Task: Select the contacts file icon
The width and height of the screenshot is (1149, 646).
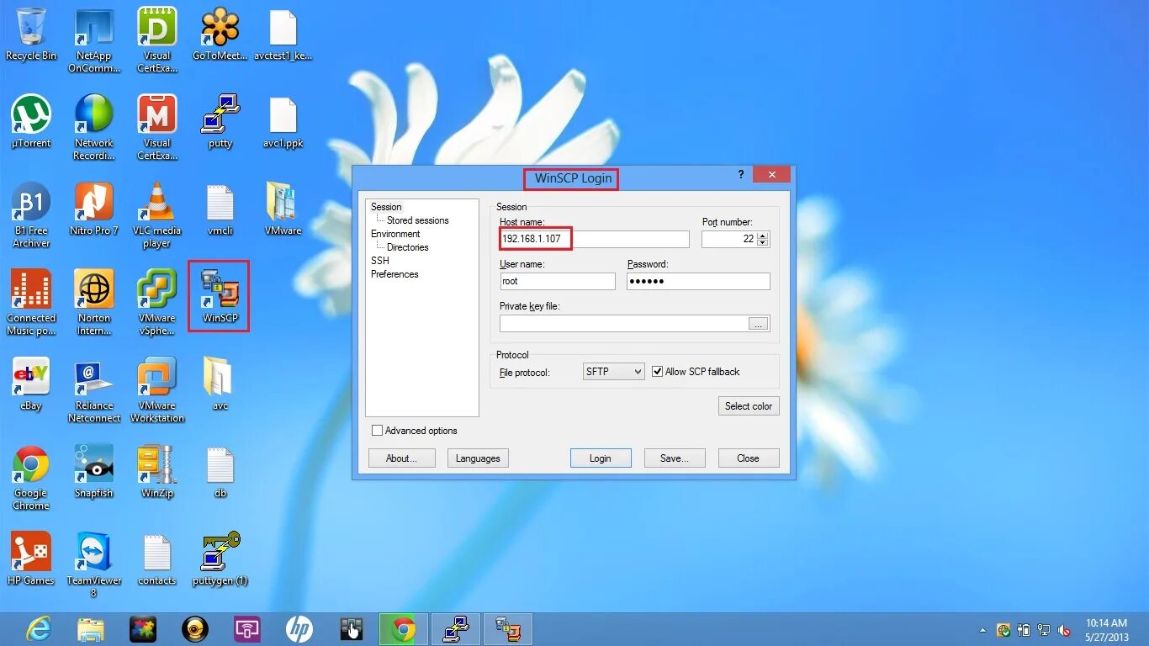Action: point(157,559)
